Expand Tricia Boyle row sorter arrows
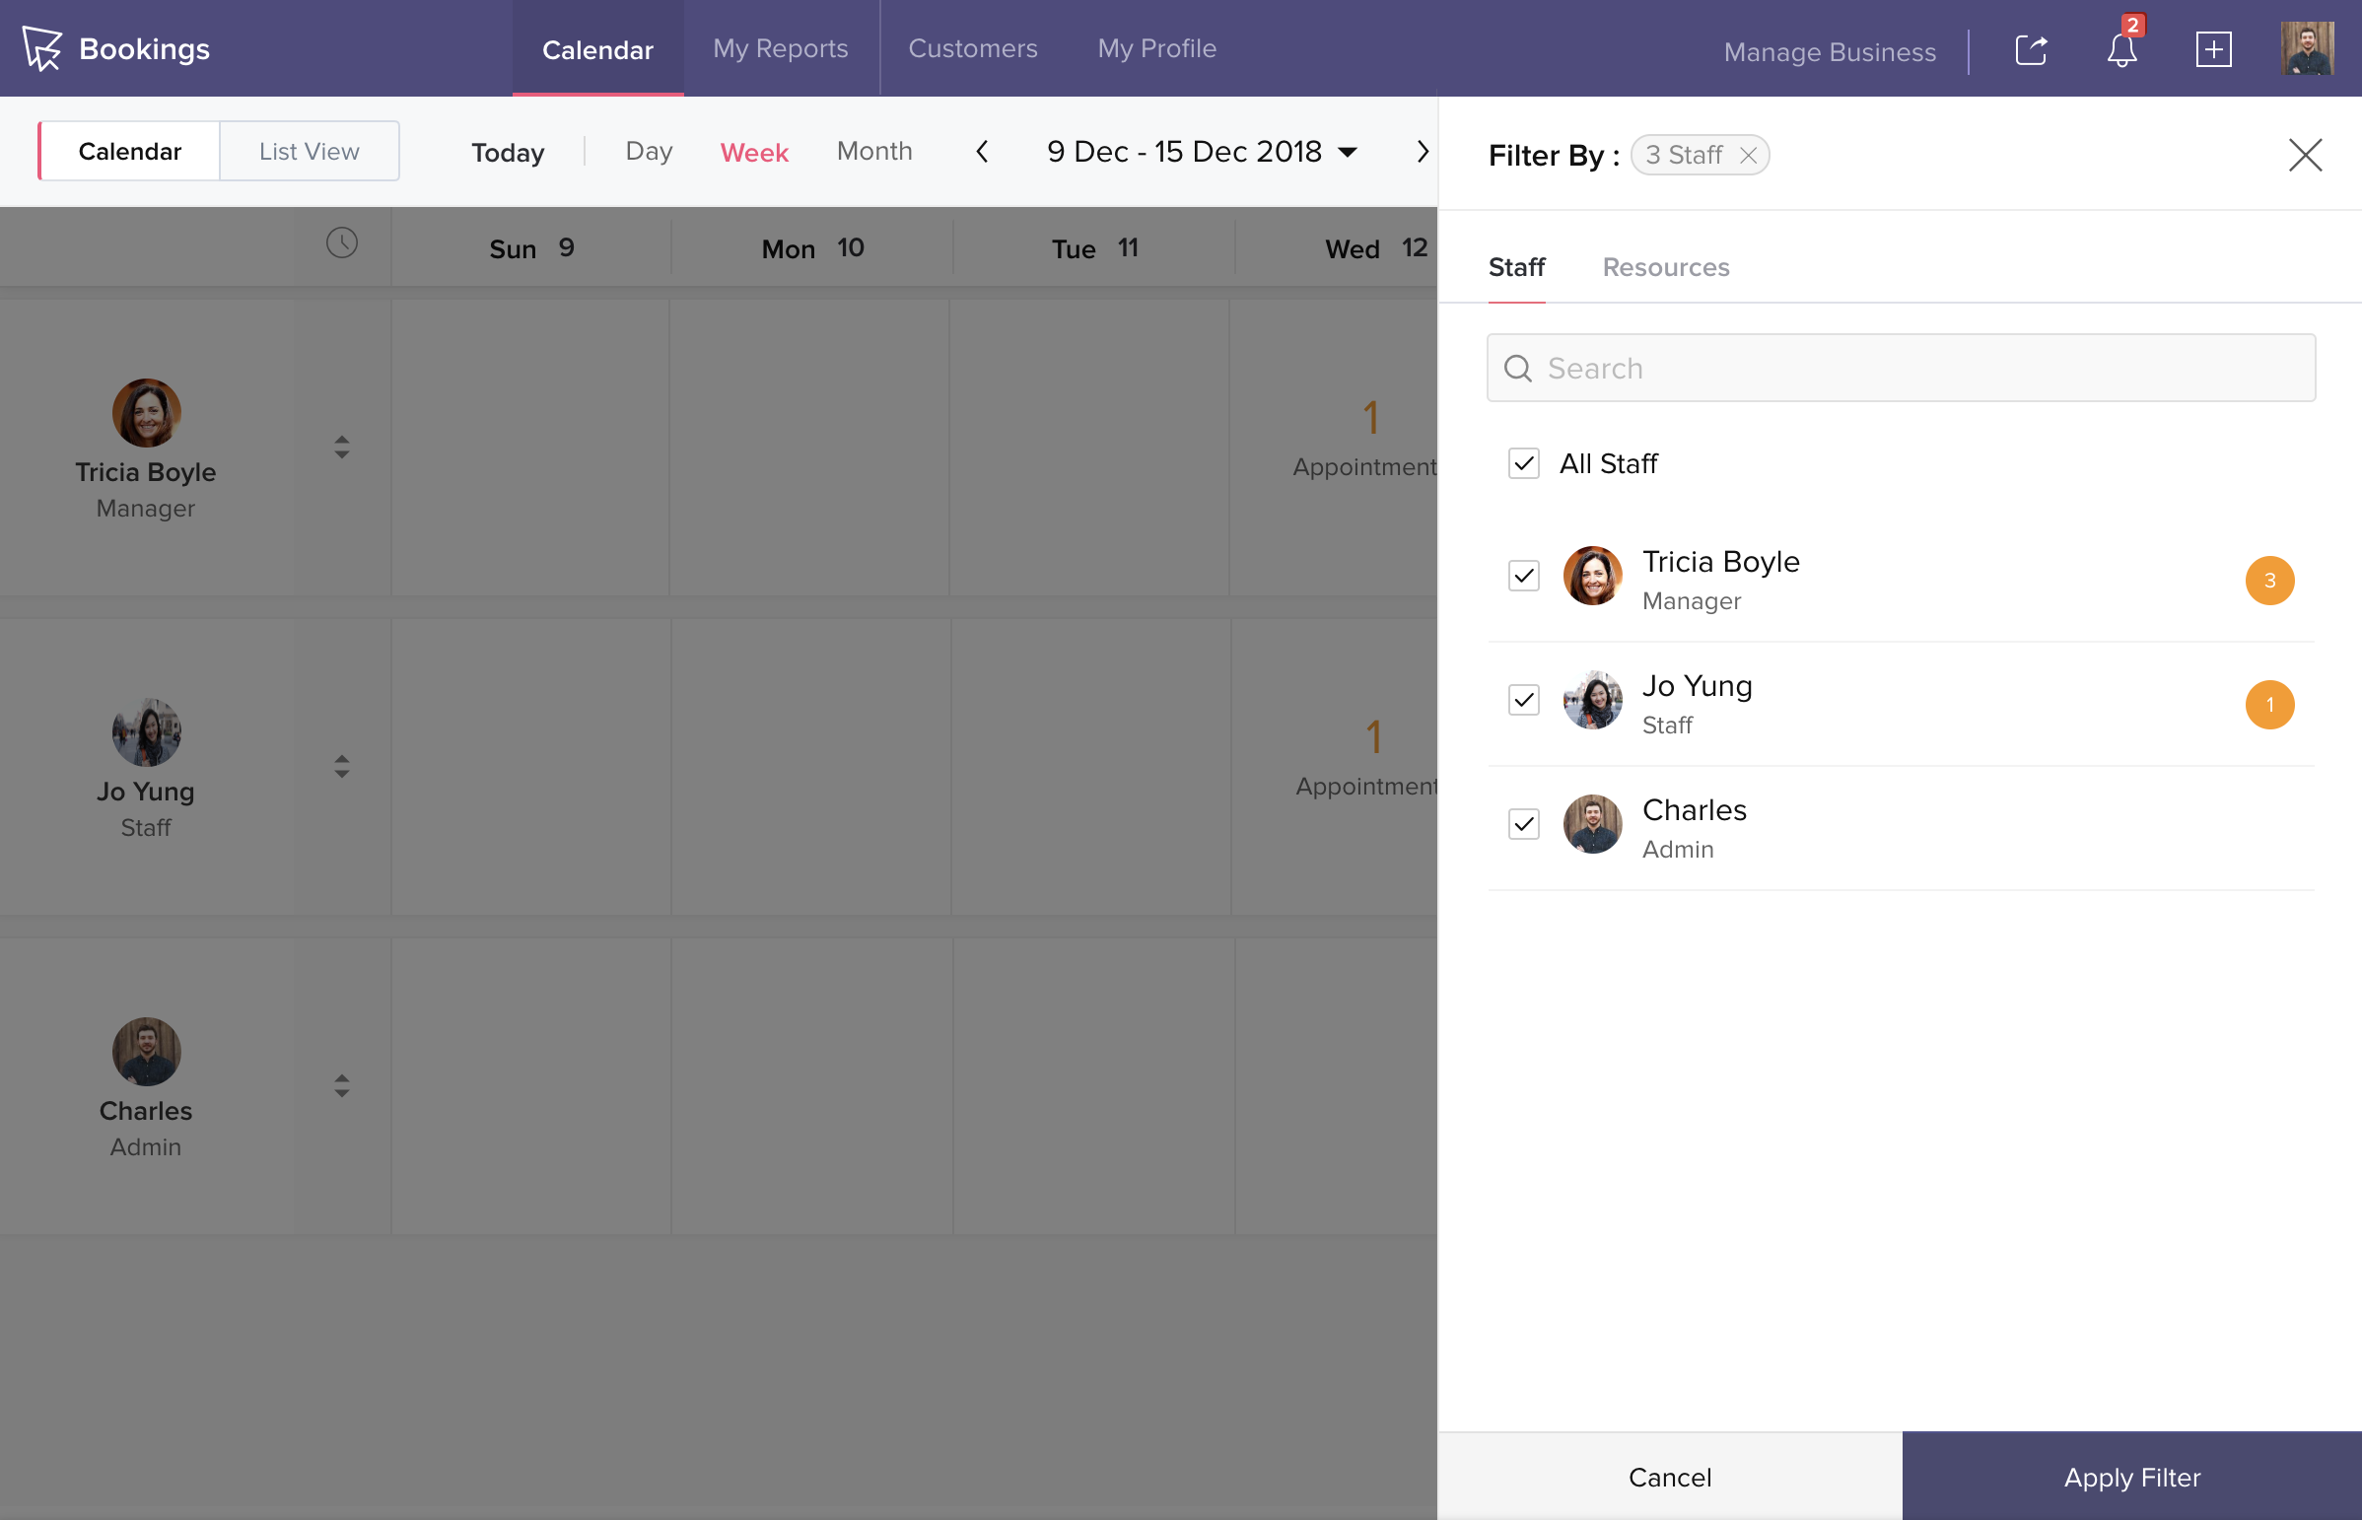 tap(341, 448)
